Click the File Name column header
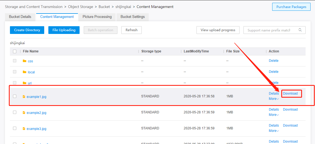 pyautogui.click(x=31, y=51)
